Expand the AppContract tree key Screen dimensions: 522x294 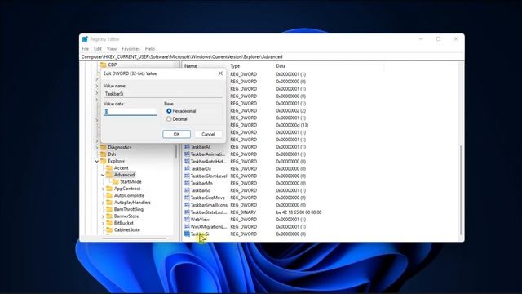pos(104,189)
